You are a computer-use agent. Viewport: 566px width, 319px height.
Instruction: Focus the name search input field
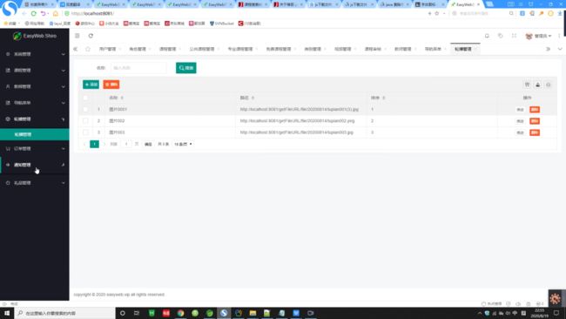coord(138,68)
